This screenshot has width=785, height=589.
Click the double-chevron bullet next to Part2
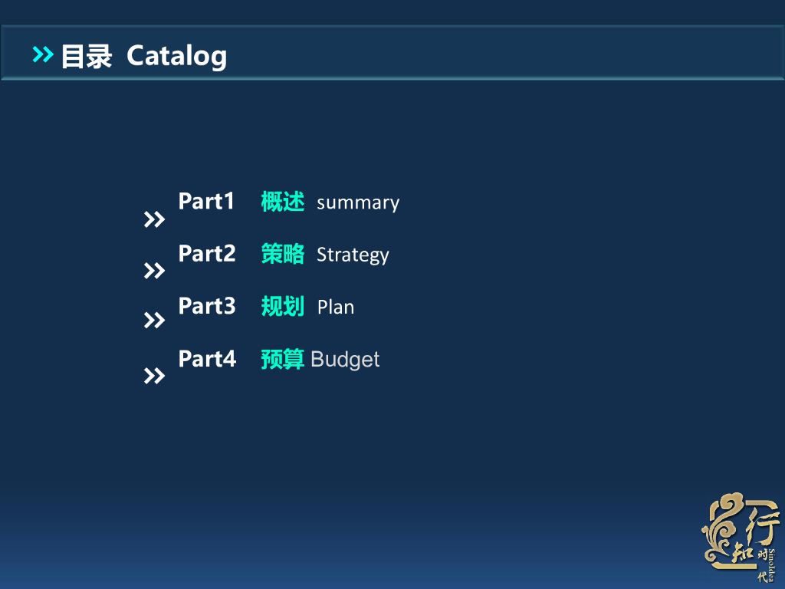click(154, 271)
